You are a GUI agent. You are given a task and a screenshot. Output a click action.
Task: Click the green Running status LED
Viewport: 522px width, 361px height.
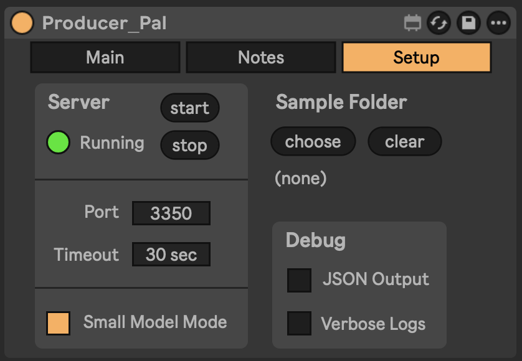[58, 143]
